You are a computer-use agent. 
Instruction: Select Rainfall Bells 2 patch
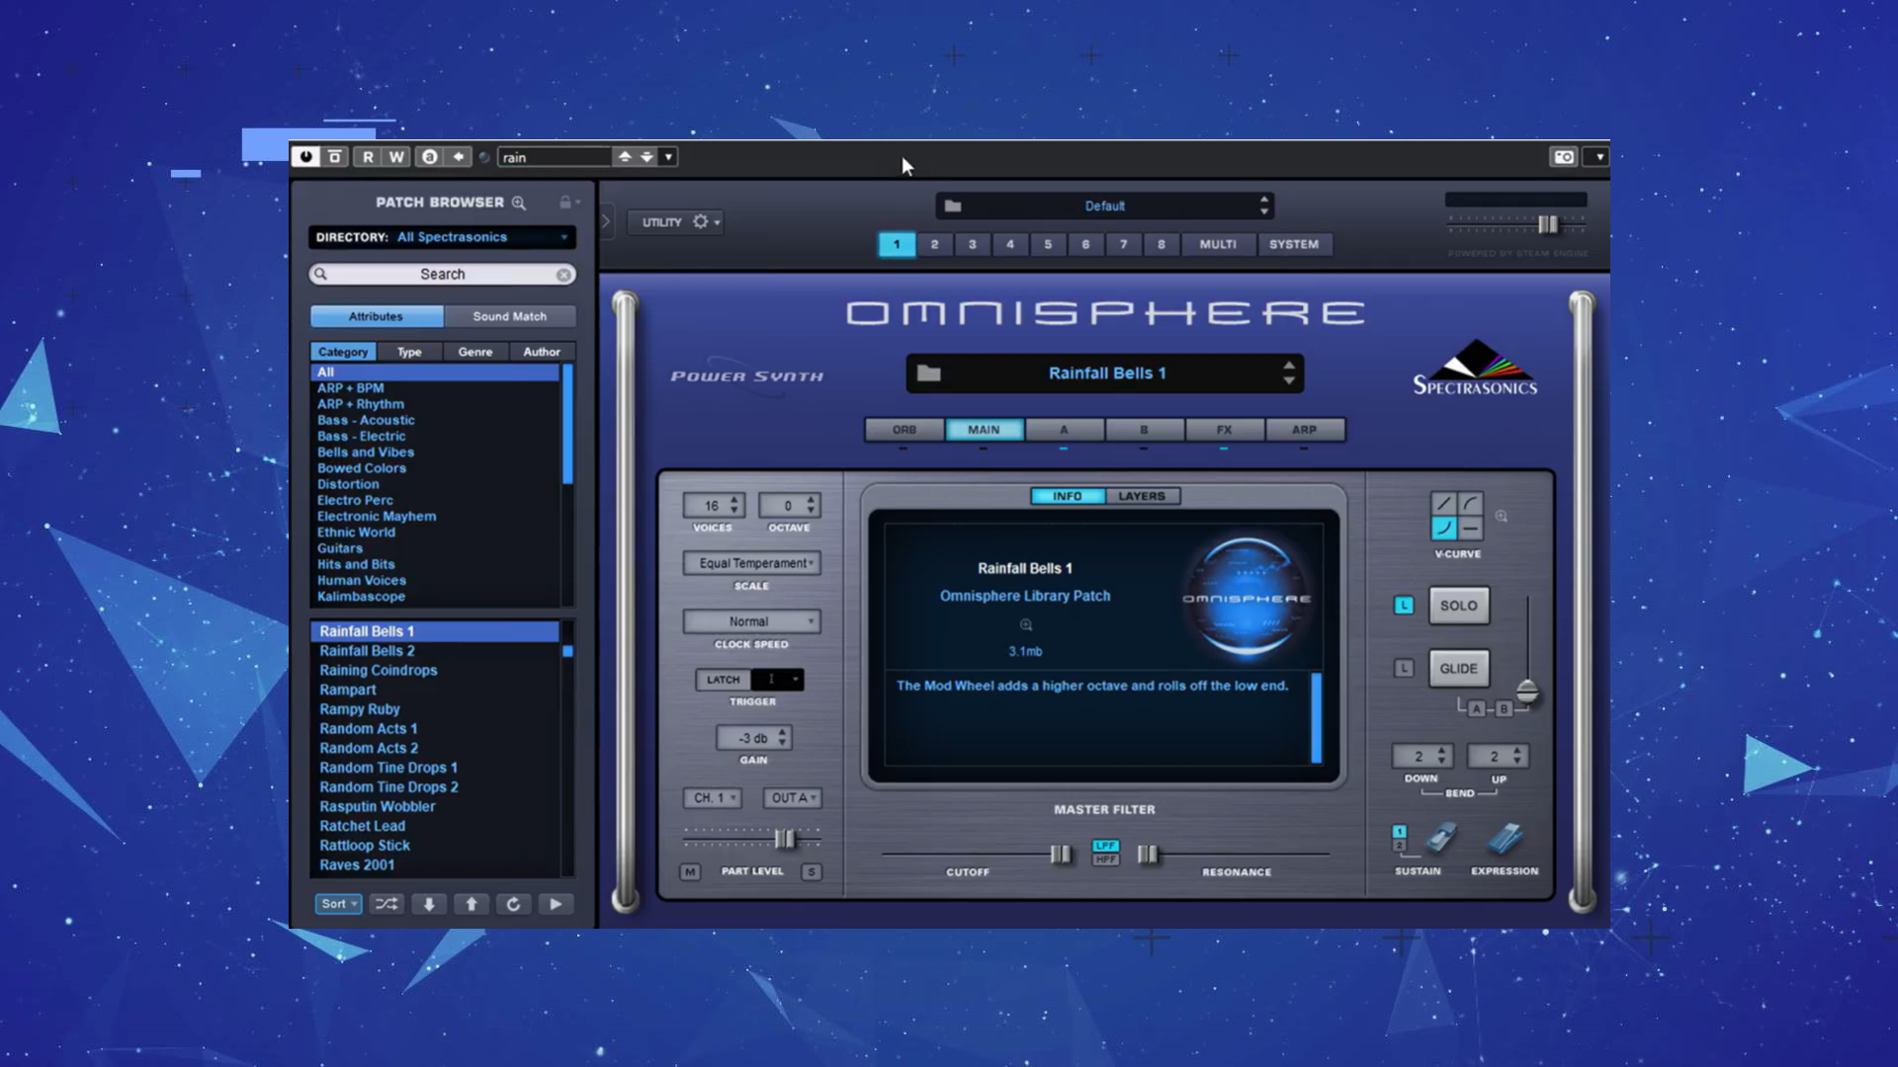[367, 650]
